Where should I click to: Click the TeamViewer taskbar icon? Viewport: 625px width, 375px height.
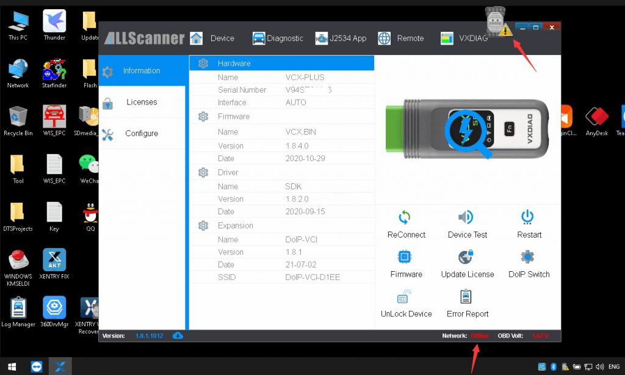point(37,366)
